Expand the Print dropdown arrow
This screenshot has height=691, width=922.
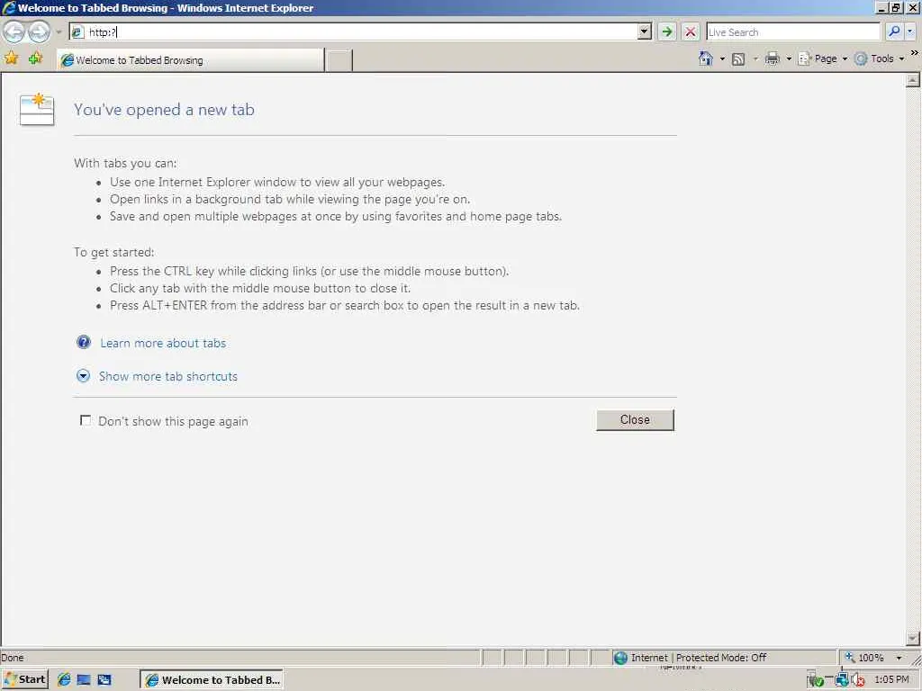789,58
